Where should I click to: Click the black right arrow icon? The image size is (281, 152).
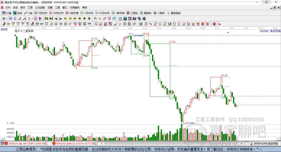click(x=61, y=19)
